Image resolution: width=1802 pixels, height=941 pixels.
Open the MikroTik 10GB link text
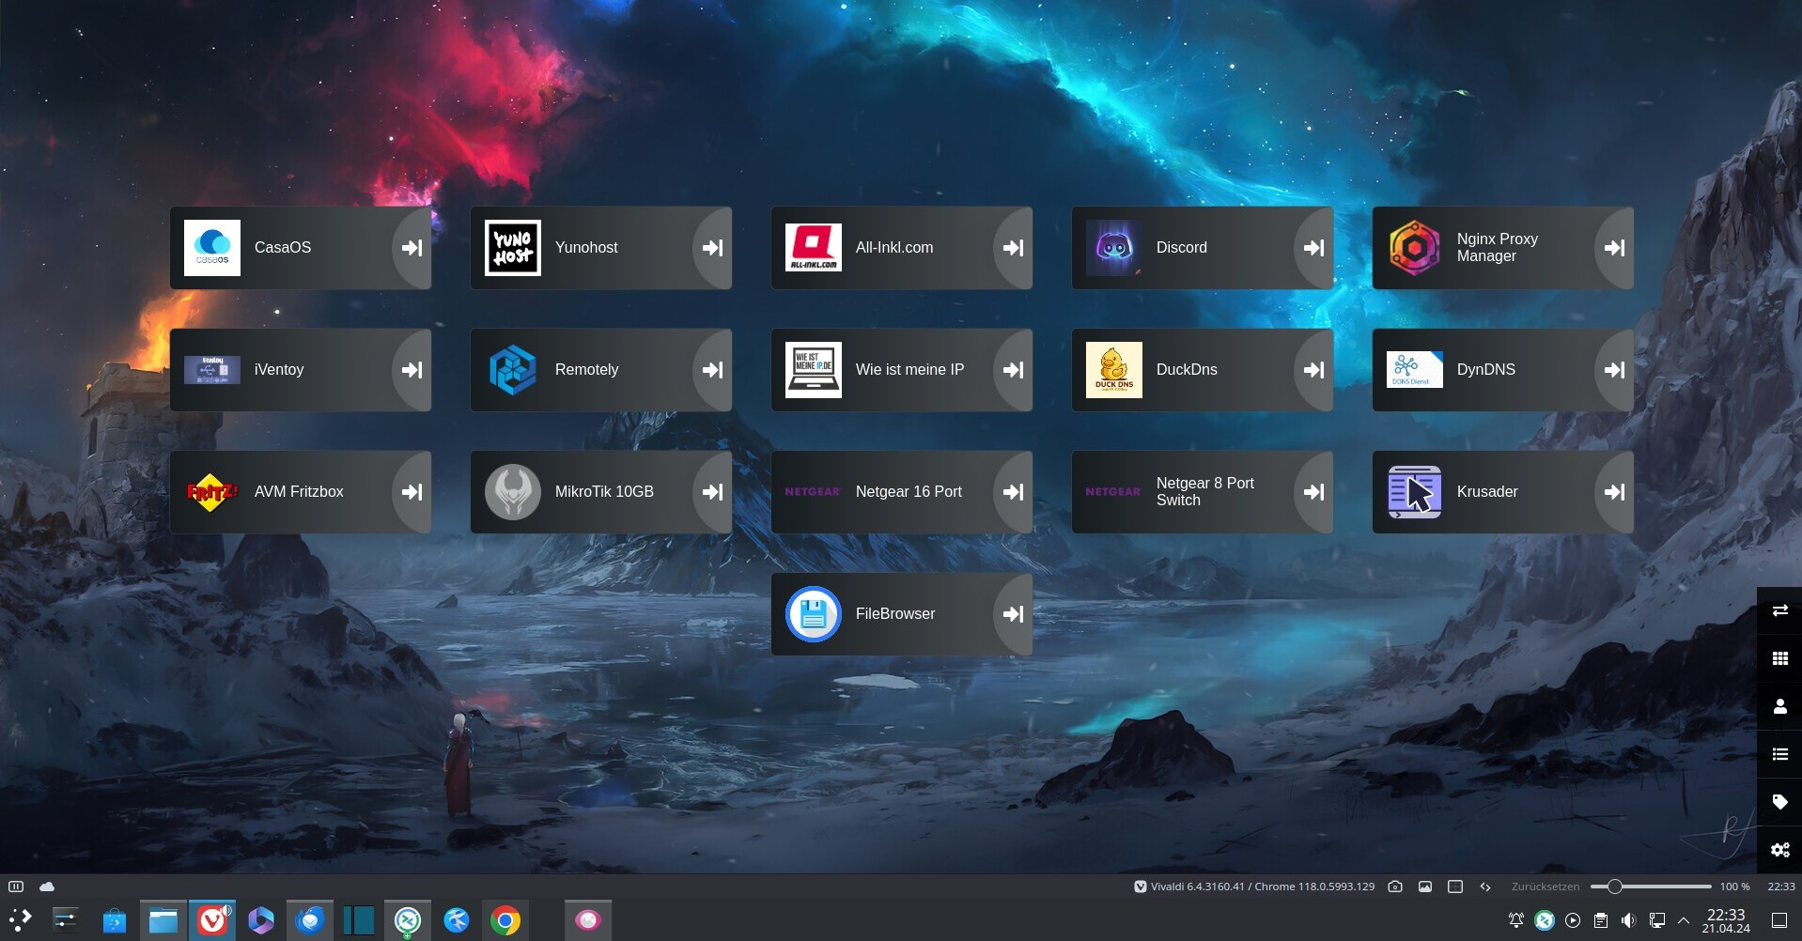(x=604, y=492)
